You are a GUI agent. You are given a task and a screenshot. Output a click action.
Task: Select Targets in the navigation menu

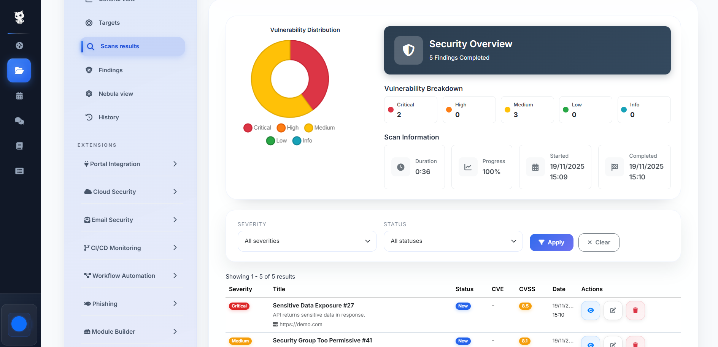point(109,22)
